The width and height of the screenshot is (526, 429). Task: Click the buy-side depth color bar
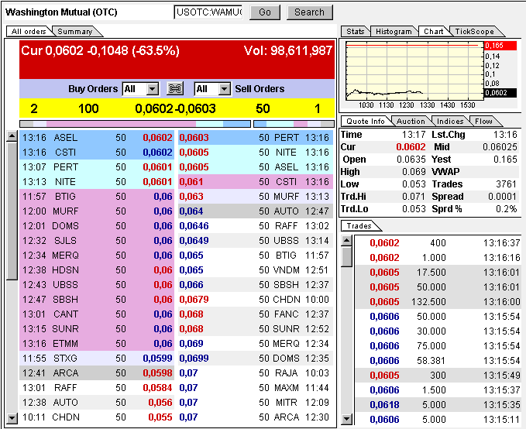(x=136, y=124)
